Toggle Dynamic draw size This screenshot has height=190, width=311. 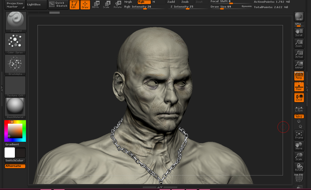coord(246,6)
